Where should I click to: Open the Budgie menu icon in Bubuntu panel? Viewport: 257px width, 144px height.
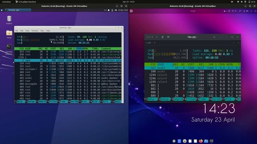click(x=131, y=11)
